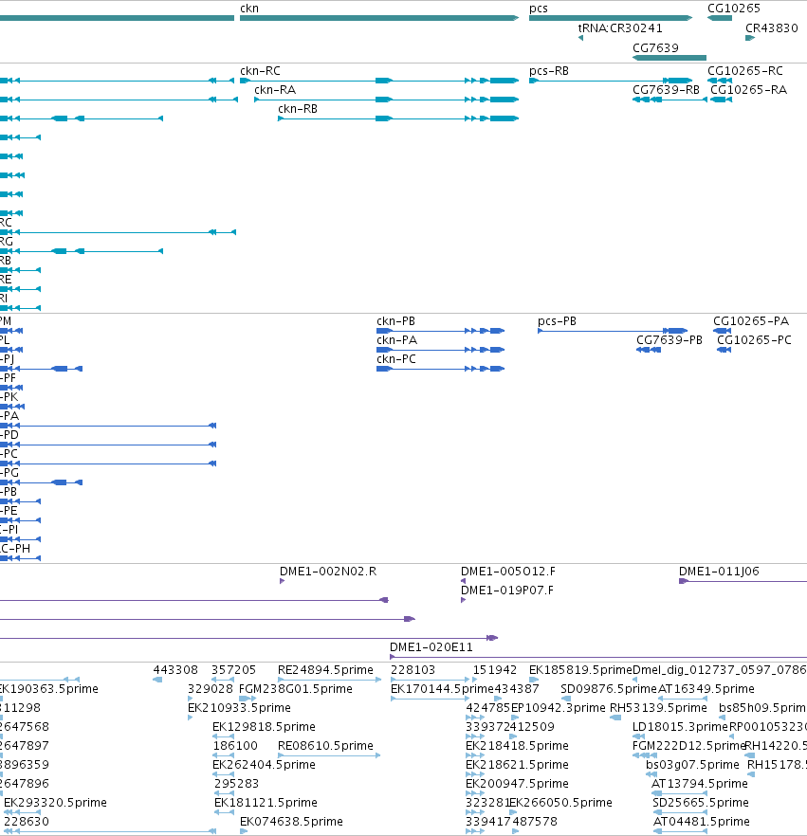This screenshot has height=836, width=807.
Task: Click the EP10942.3prime EST
Action: [x=514, y=718]
